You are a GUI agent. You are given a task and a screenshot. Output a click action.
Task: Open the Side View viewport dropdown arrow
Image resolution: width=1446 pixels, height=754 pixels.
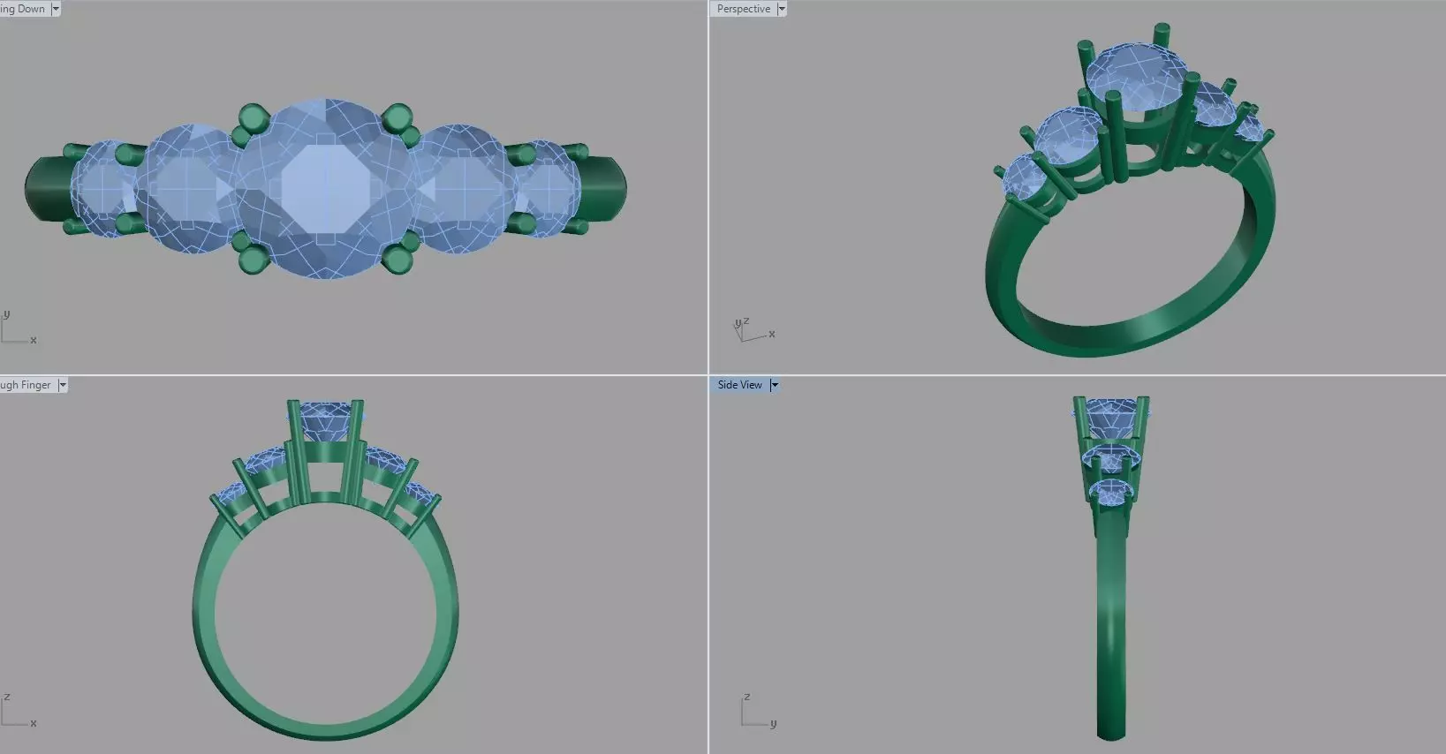[775, 385]
